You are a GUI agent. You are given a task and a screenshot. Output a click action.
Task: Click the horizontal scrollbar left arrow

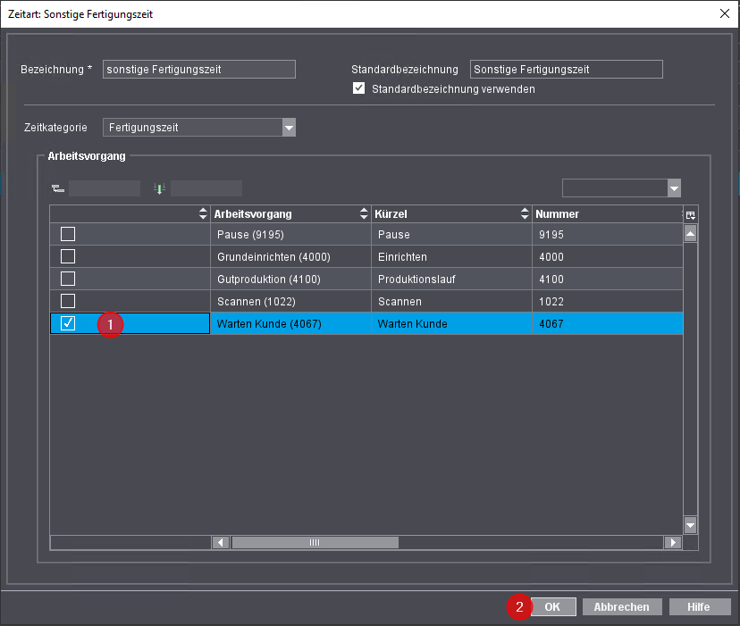click(221, 542)
